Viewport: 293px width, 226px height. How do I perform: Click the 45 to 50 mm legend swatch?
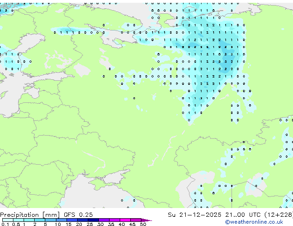(136, 220)
